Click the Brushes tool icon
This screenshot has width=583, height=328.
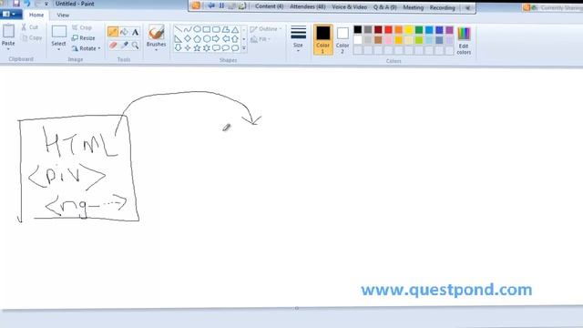156,33
